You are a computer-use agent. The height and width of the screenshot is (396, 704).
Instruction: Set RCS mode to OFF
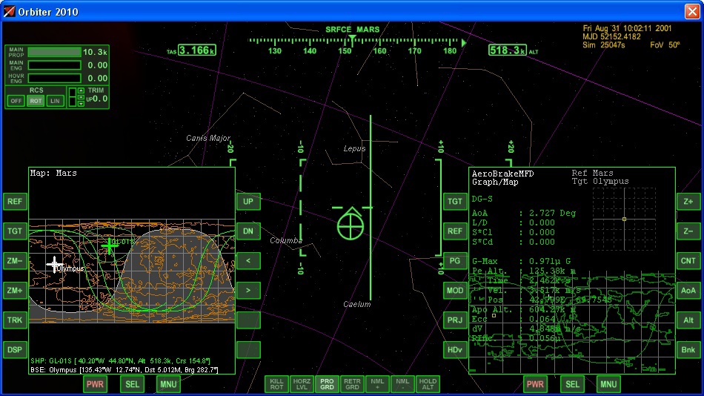pos(16,101)
